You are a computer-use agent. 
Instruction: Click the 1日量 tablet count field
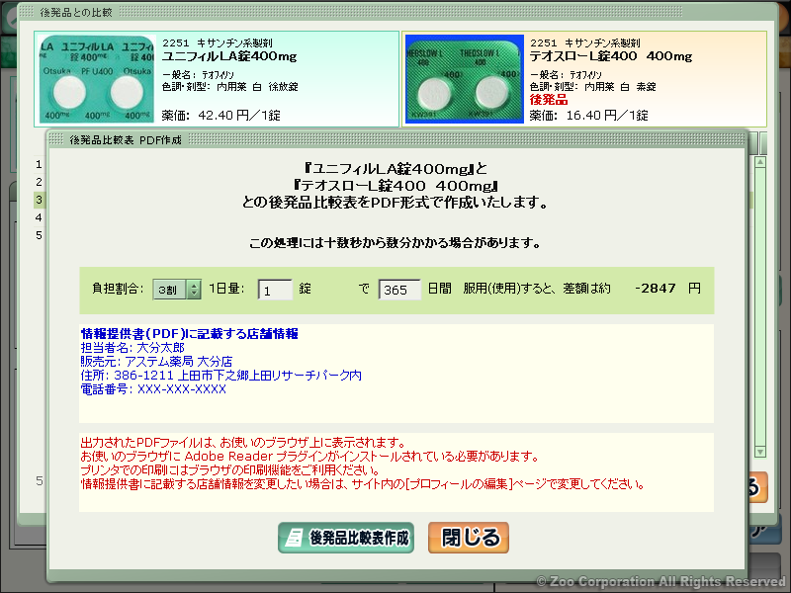point(275,290)
